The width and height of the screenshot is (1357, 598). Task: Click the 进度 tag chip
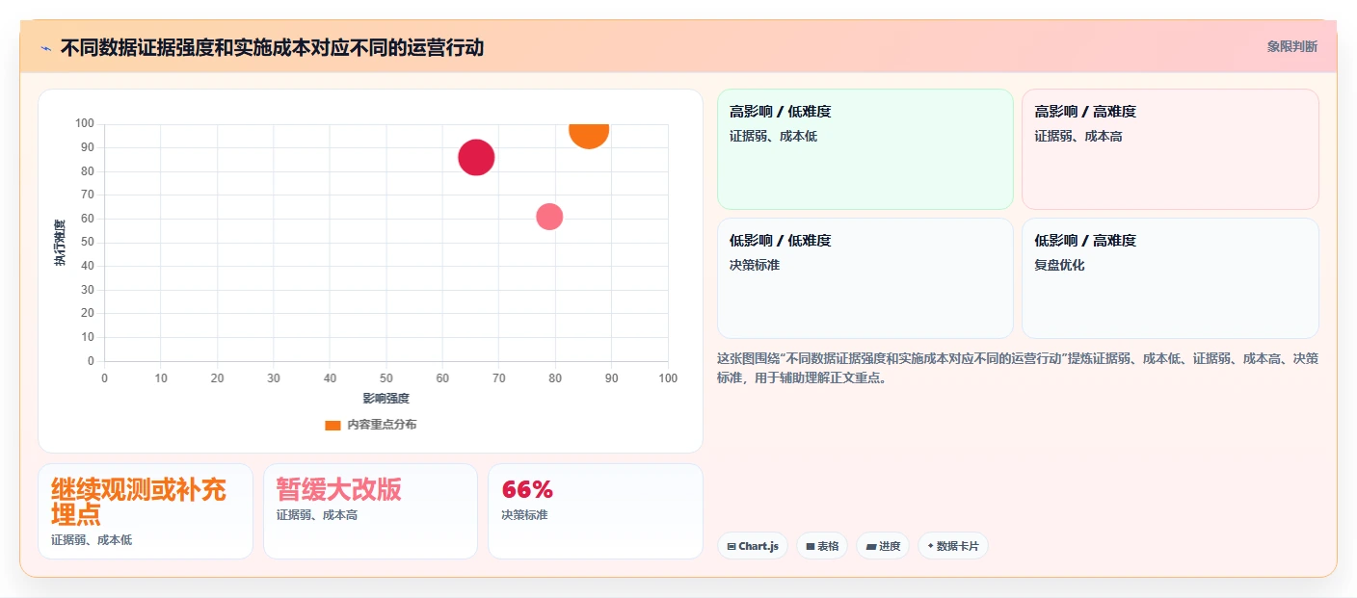pos(883,546)
